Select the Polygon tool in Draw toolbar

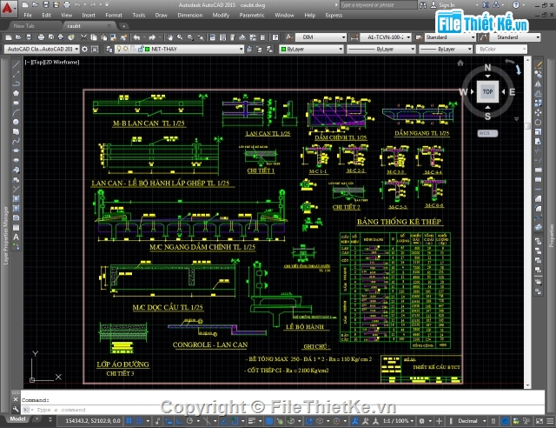16,93
